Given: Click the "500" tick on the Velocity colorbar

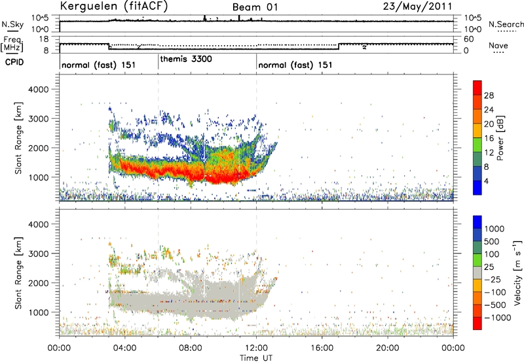Looking at the screenshot, I should (492, 242).
